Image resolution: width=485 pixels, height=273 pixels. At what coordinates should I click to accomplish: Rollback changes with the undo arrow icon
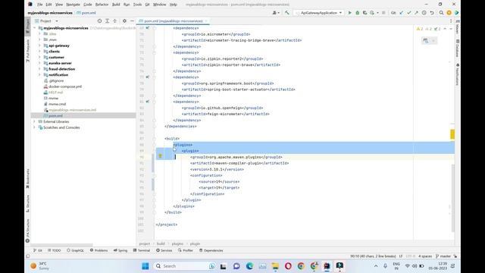pos(432,13)
